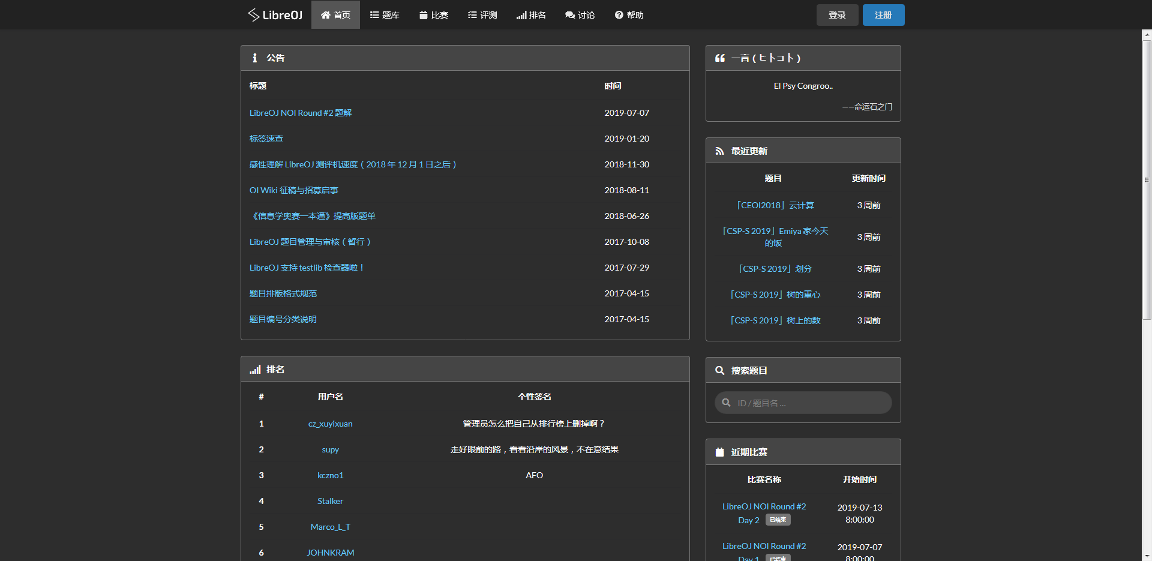Open LibreOJ NOI Round #2 题解 announcement

pos(301,113)
